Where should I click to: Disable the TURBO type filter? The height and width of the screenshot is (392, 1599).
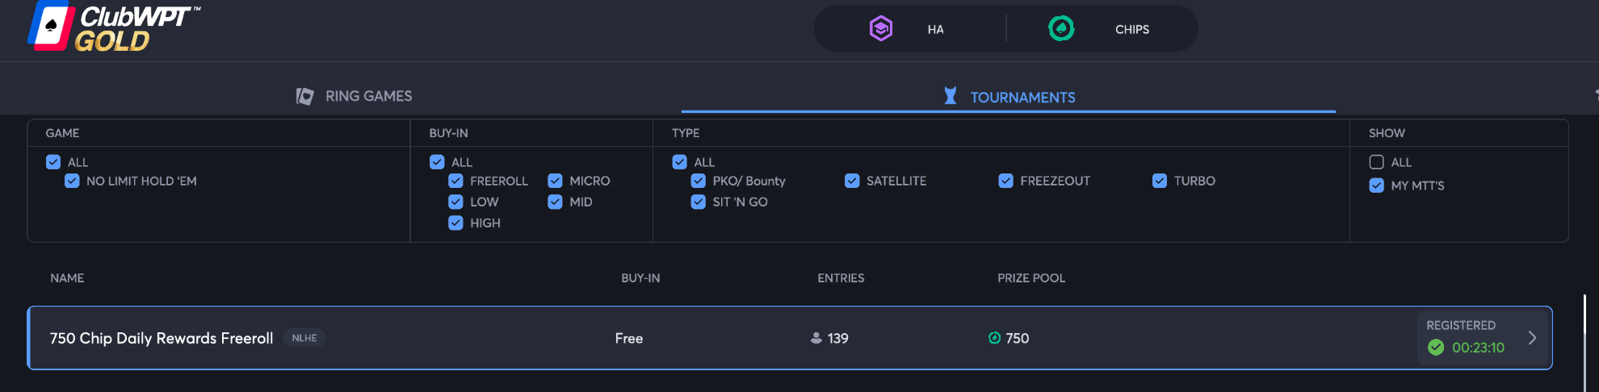tap(1159, 181)
